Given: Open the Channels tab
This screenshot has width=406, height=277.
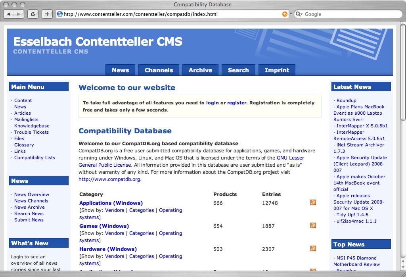Looking at the screenshot, I should click(159, 70).
